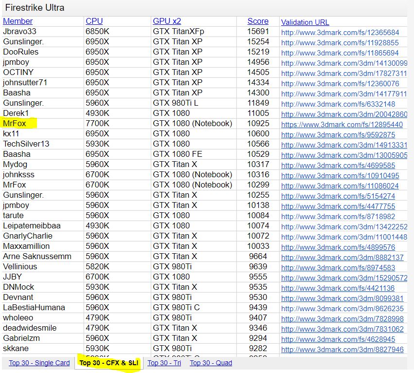Open Derek1 validation link 3dm/20042860
414x373 pixels.
point(344,114)
